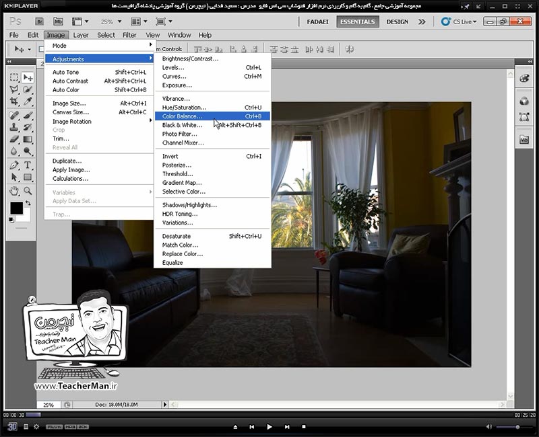The height and width of the screenshot is (437, 539).
Task: Select the Gradient tool
Action: (28, 139)
